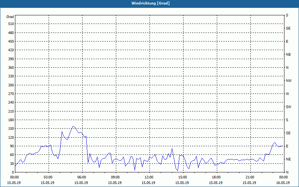This screenshot has width=299, height=187.
Task: Select the 06:00 time axis label
Action: [81, 177]
